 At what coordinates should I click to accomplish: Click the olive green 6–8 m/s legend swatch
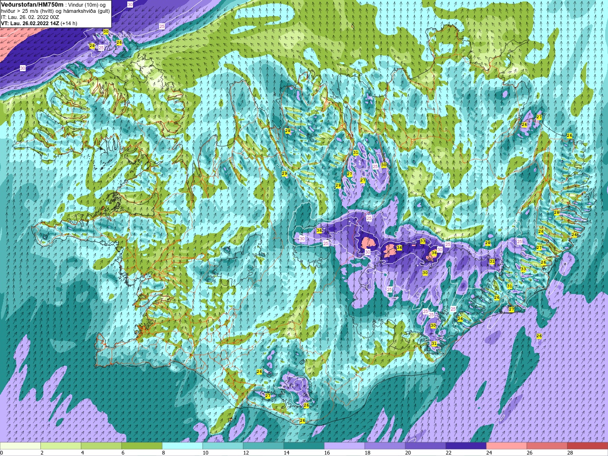[142, 446]
